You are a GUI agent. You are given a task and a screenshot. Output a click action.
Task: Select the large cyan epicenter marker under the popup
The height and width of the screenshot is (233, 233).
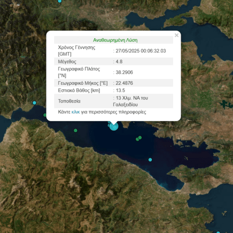(x=114, y=126)
